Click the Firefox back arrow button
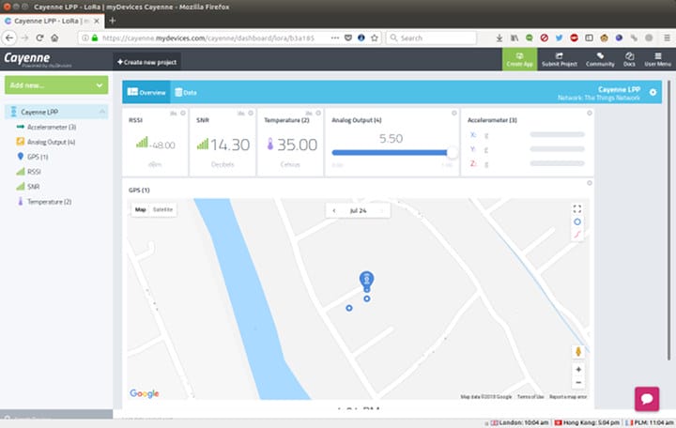This screenshot has width=676, height=428. (9, 38)
